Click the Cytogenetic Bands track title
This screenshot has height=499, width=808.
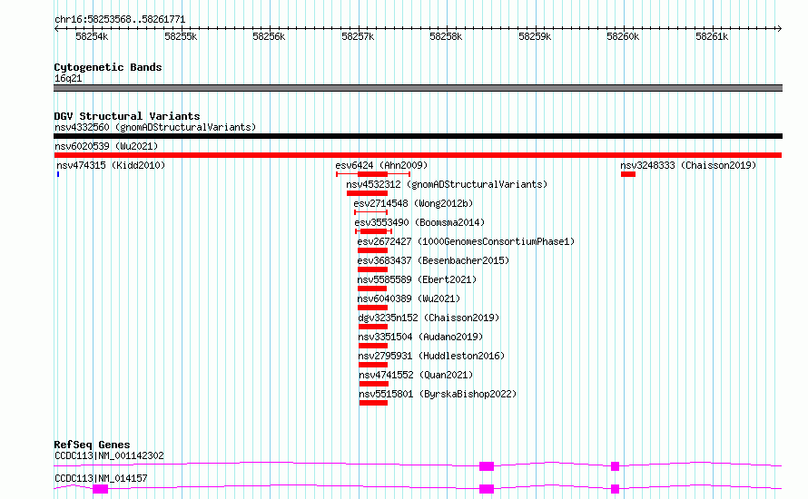pyautogui.click(x=108, y=67)
